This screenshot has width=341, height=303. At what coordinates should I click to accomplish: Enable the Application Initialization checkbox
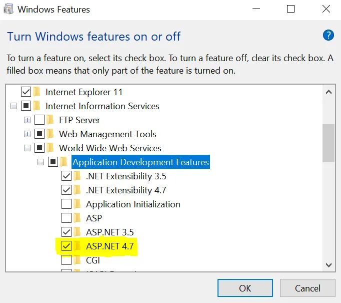click(66, 204)
